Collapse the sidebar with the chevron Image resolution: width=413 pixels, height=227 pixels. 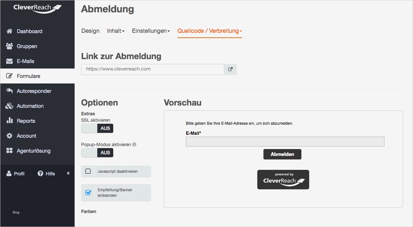(68, 173)
